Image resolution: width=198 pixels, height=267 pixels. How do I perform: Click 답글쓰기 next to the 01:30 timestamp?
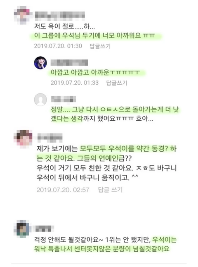point(100,46)
